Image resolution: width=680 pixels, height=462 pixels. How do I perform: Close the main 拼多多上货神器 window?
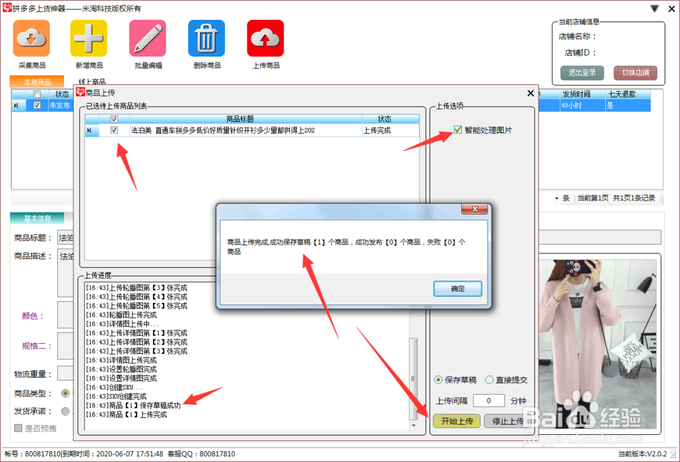671,9
